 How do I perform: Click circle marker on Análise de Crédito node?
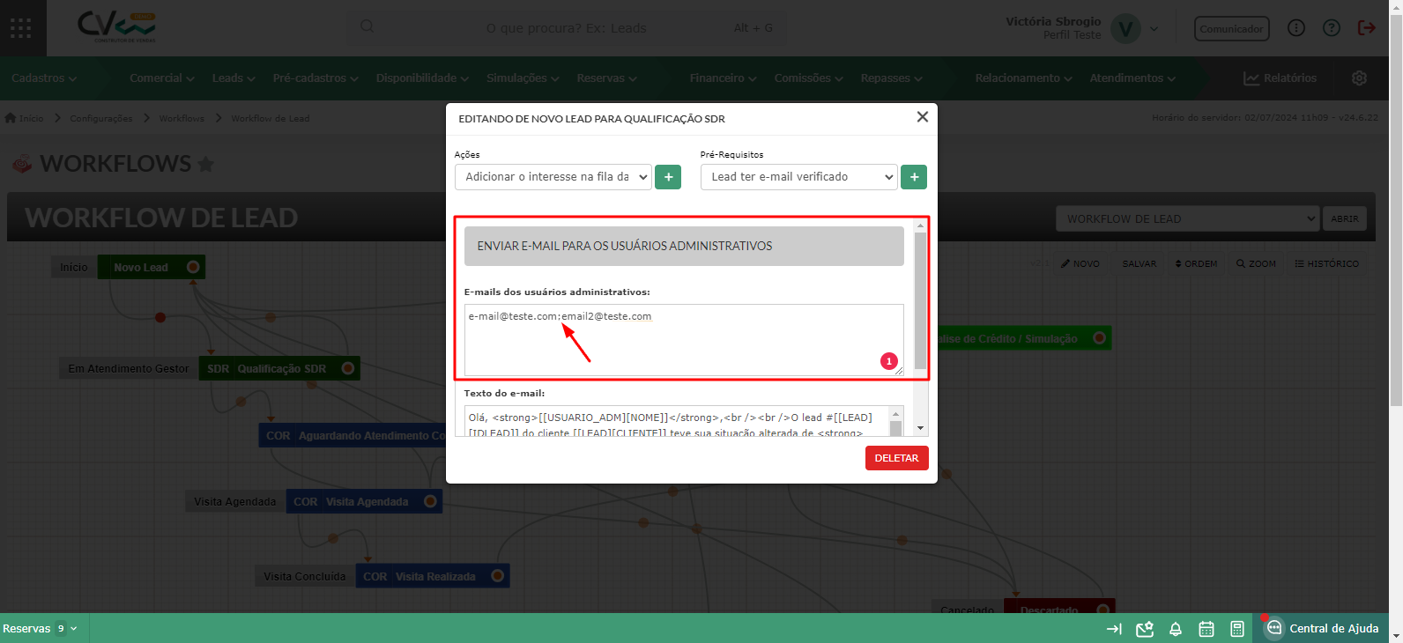pyautogui.click(x=1099, y=338)
